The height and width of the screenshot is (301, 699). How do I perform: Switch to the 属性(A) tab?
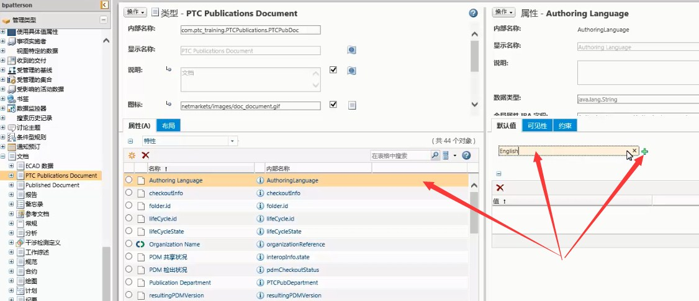tap(140, 126)
